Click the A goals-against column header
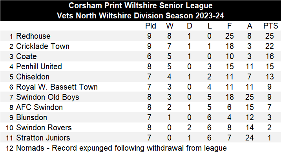 click(250, 26)
